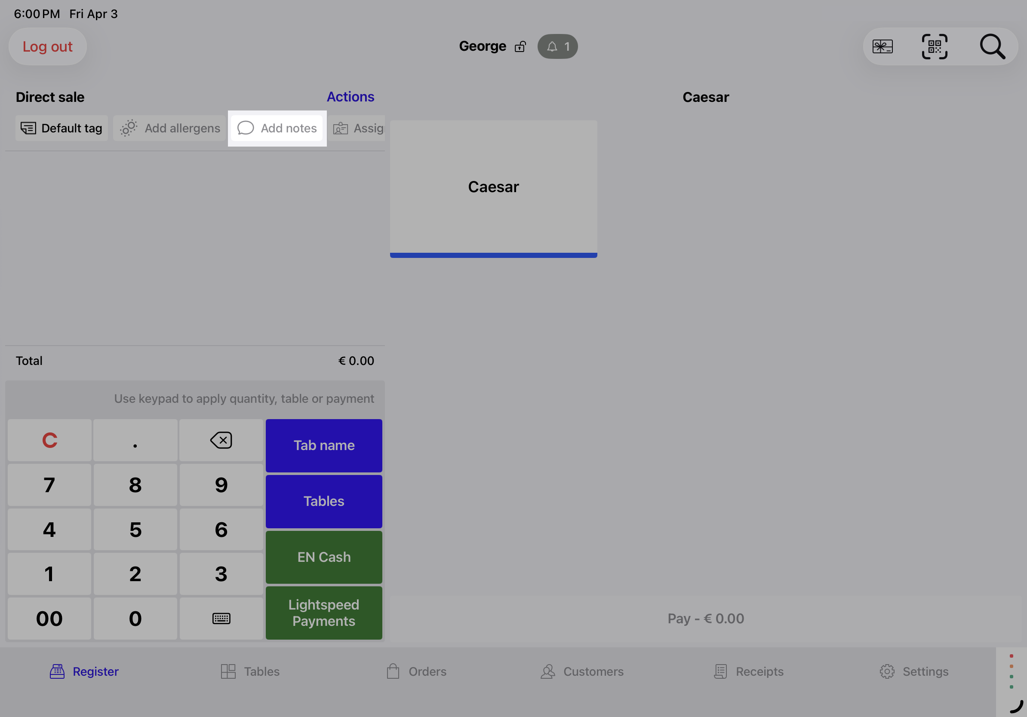The height and width of the screenshot is (717, 1027).
Task: Apply the Default tag
Action: [61, 128]
